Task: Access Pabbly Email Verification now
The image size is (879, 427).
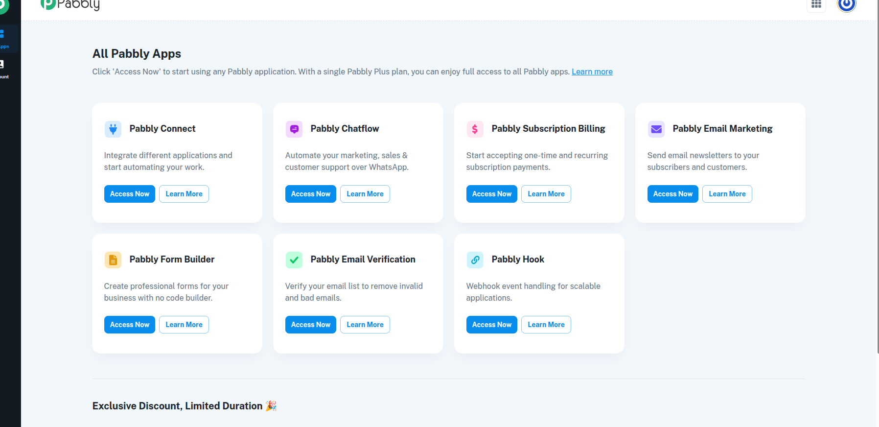Action: click(311, 325)
